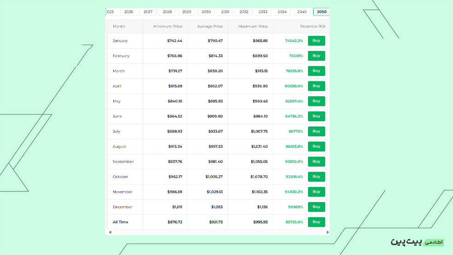Image resolution: width=453 pixels, height=255 pixels.
Task: Click Buy in the August row
Action: (316, 146)
